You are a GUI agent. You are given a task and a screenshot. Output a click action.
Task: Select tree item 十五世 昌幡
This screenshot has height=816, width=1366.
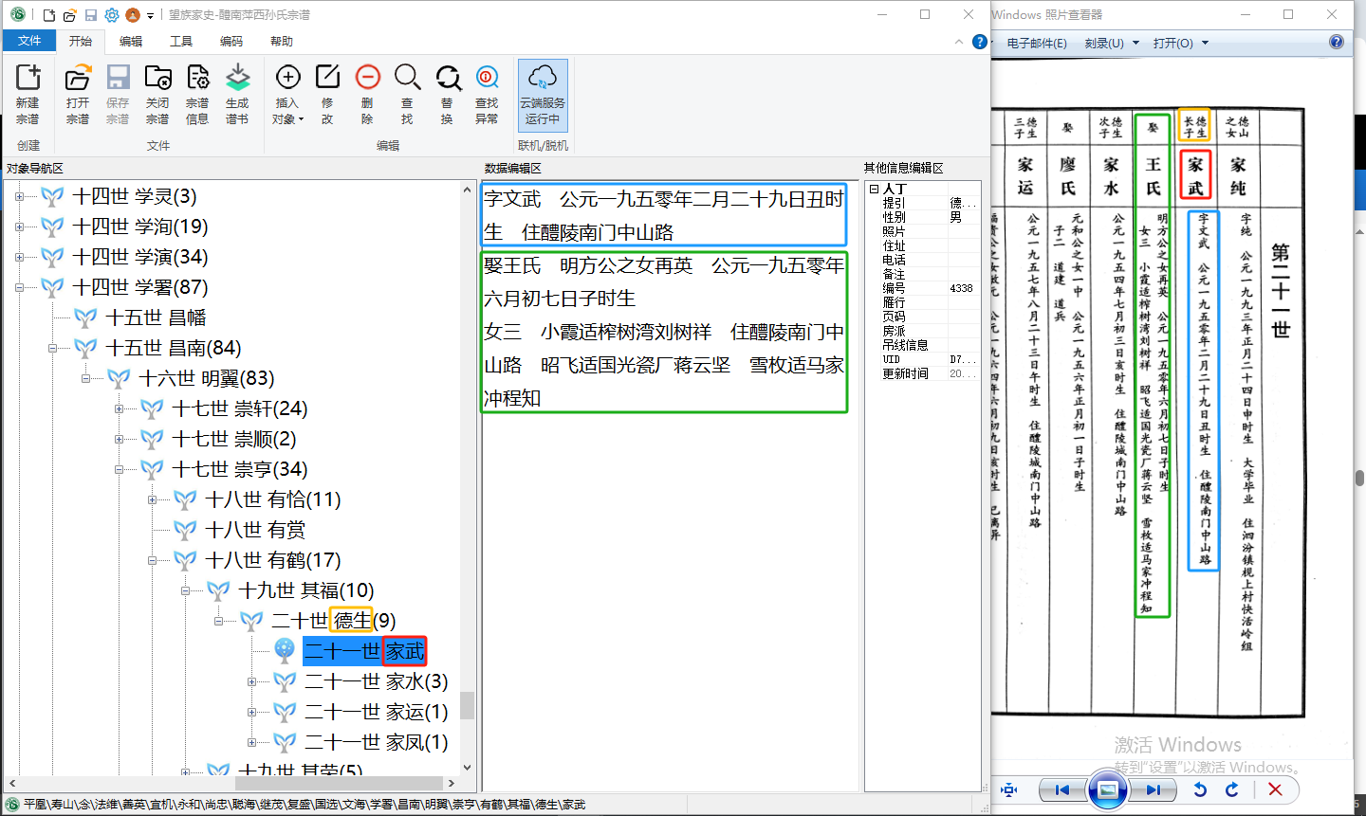156,317
